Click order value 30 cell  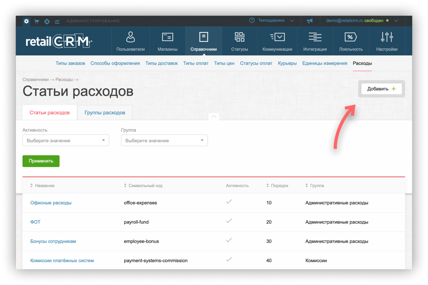(x=269, y=241)
